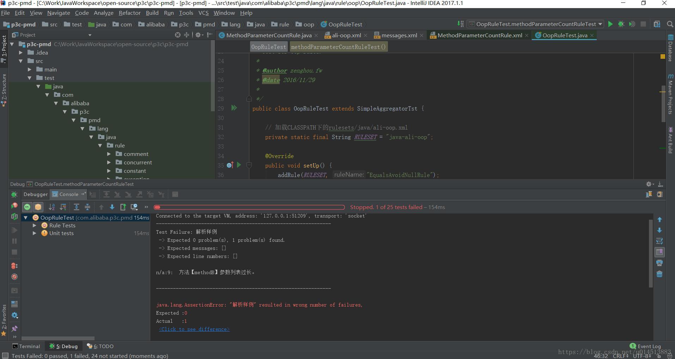Viewport: 675px width, 359px height.
Task: Click the Make Project build icon
Action: point(461,24)
